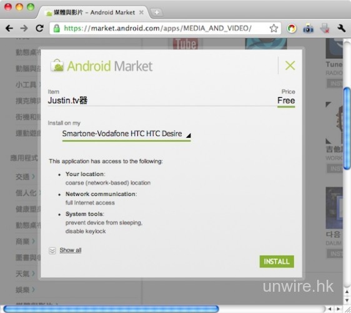Click the green lock security icon

click(57, 28)
